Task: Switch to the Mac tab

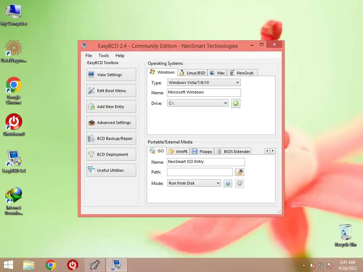Action: click(217, 73)
